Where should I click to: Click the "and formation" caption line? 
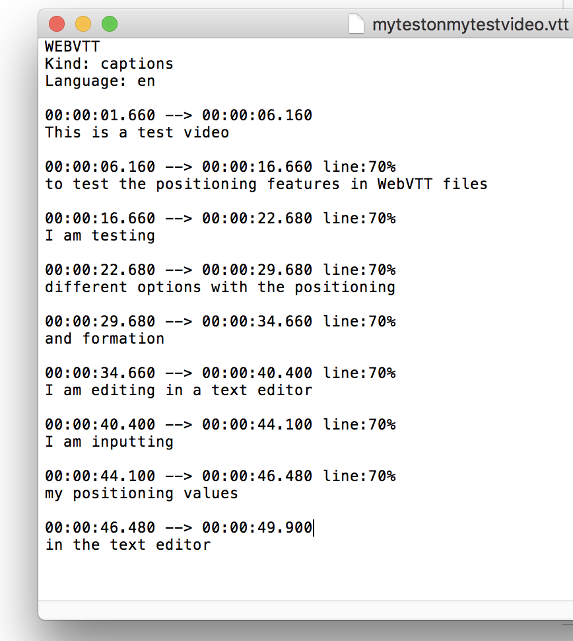(x=104, y=339)
